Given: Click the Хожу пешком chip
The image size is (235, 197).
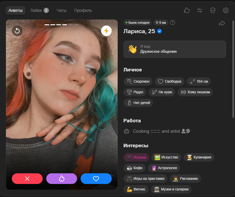Looking at the screenshot, I should [195, 92].
